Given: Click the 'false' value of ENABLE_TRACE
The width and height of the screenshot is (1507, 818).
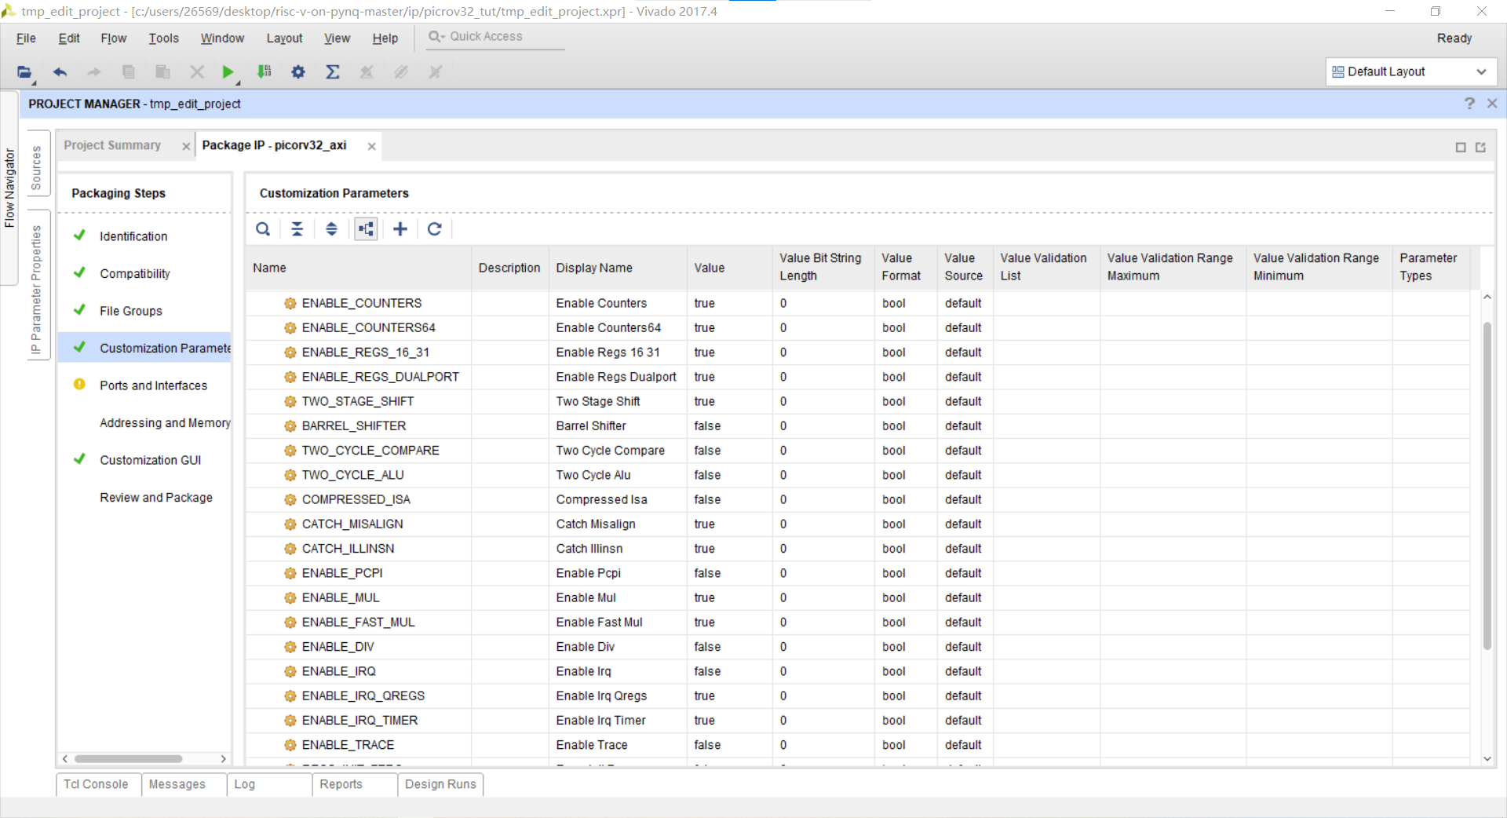Looking at the screenshot, I should point(707,745).
